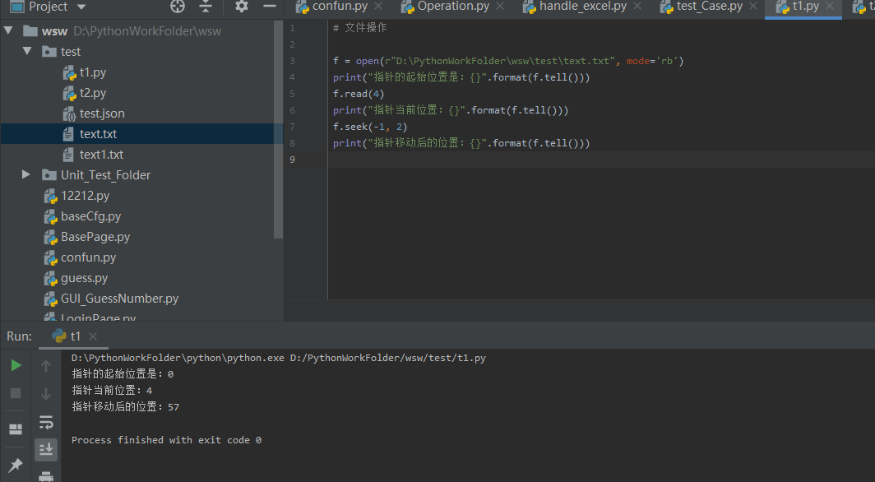The image size is (875, 482).
Task: Toggle scroll to end in Run console
Action: (x=46, y=450)
